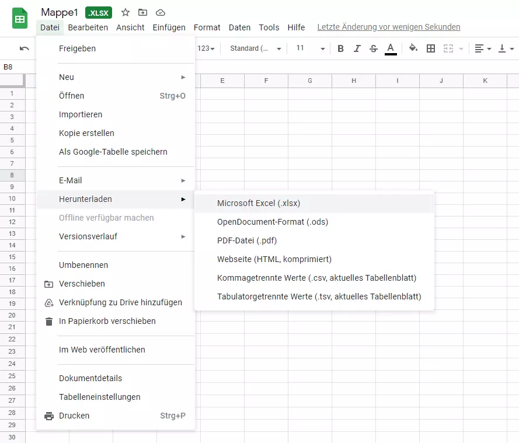Click the Google Sheets home logo
This screenshot has height=443, width=519.
20,19
